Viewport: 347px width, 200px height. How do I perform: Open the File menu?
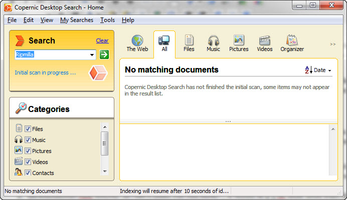12,20
